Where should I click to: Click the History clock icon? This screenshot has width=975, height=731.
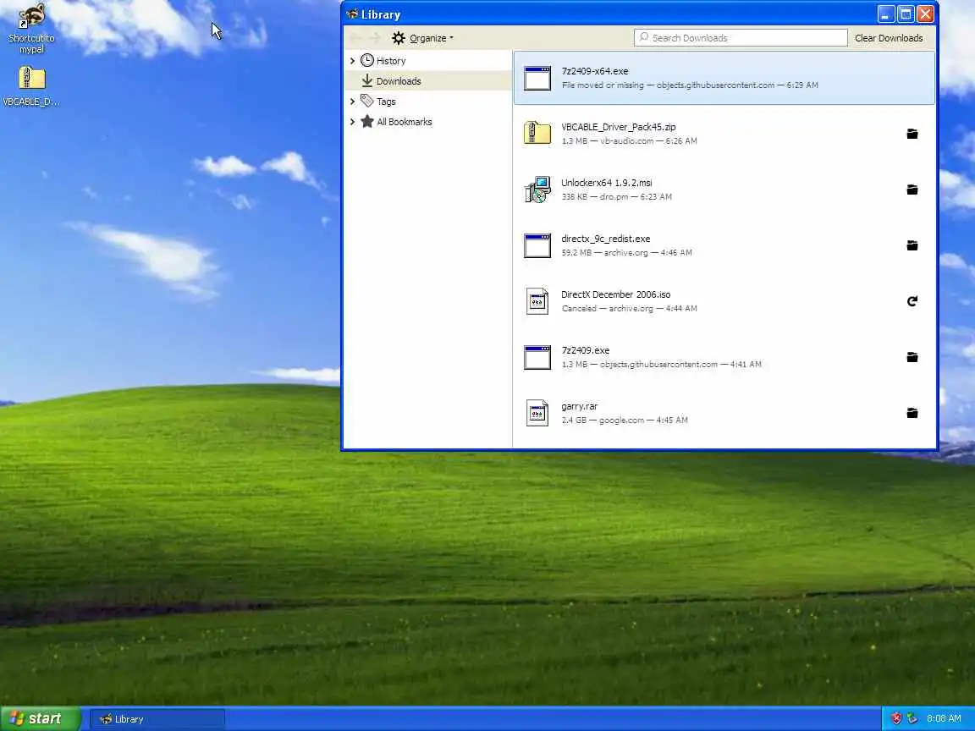366,60
